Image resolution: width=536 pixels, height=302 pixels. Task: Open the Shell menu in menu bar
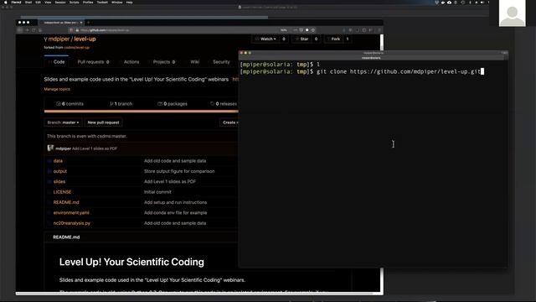[x=28, y=2]
